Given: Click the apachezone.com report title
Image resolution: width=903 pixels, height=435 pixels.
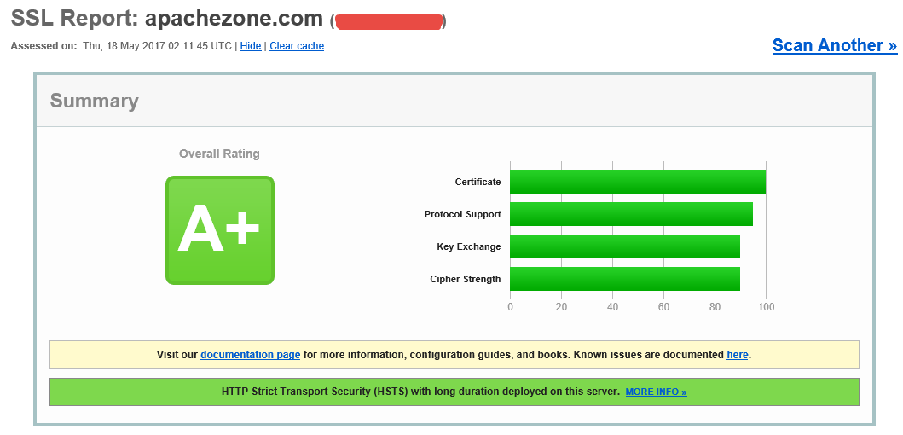Looking at the screenshot, I should click(233, 18).
